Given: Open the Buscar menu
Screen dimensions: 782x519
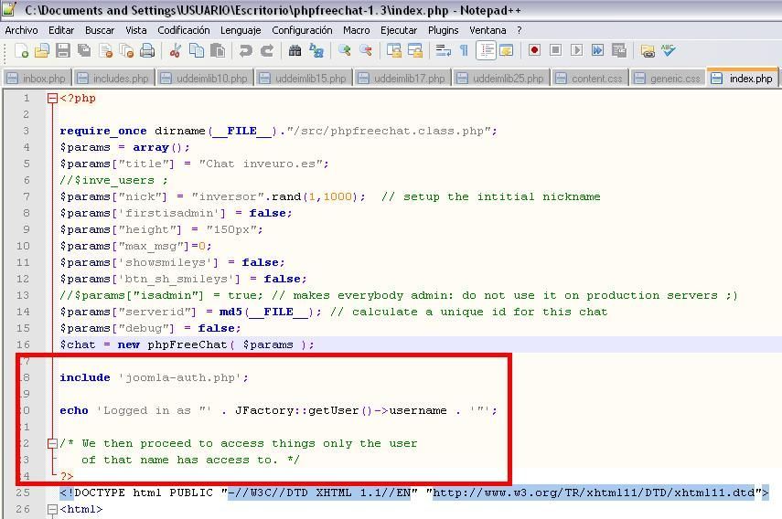Looking at the screenshot, I should point(100,30).
